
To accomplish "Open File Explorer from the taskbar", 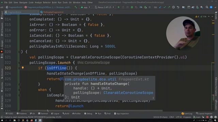I will pyautogui.click(x=14, y=120).
